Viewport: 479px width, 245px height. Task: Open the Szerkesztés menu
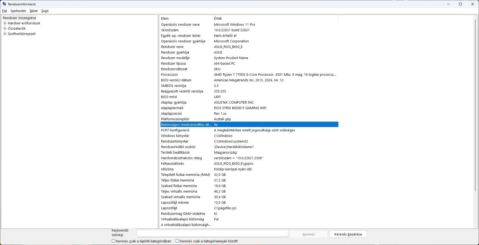(18, 11)
